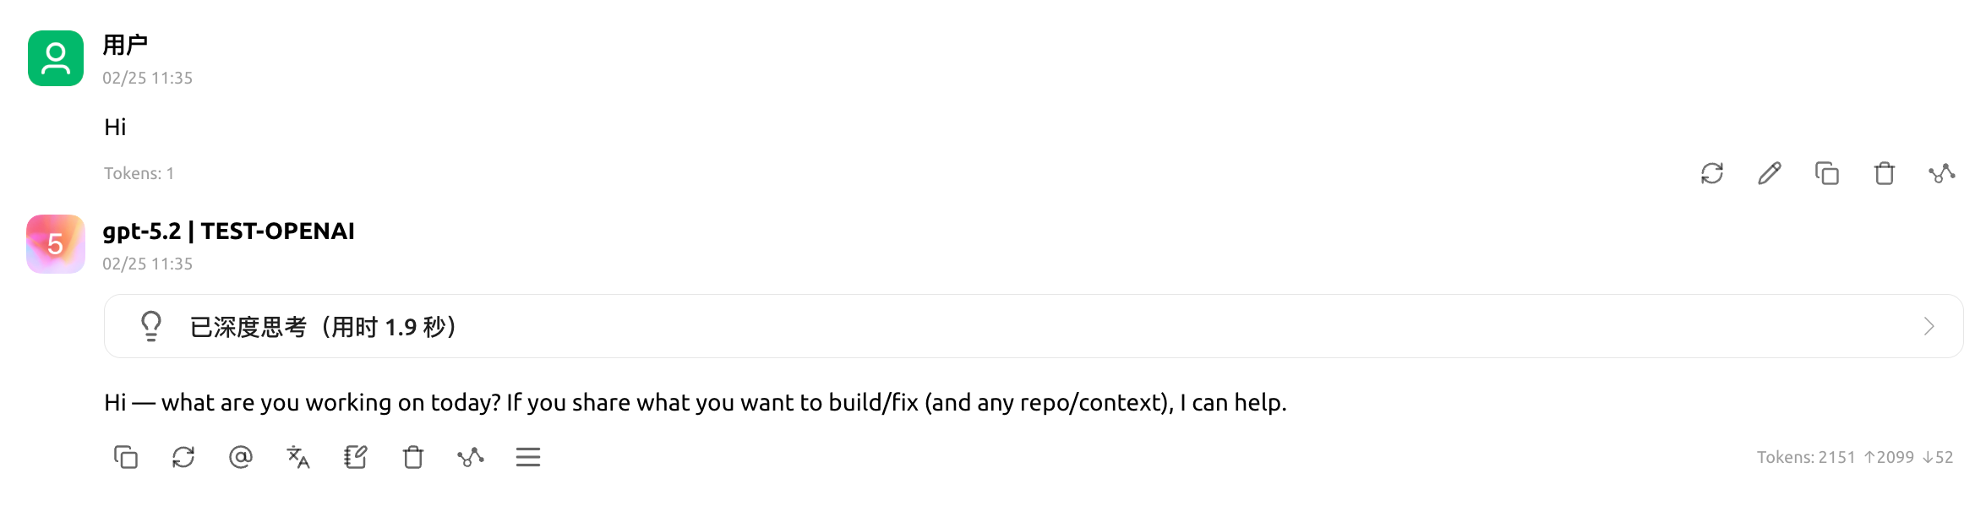Click the gpt-5.2 model avatar
This screenshot has width=1986, height=517.
coord(56,244)
